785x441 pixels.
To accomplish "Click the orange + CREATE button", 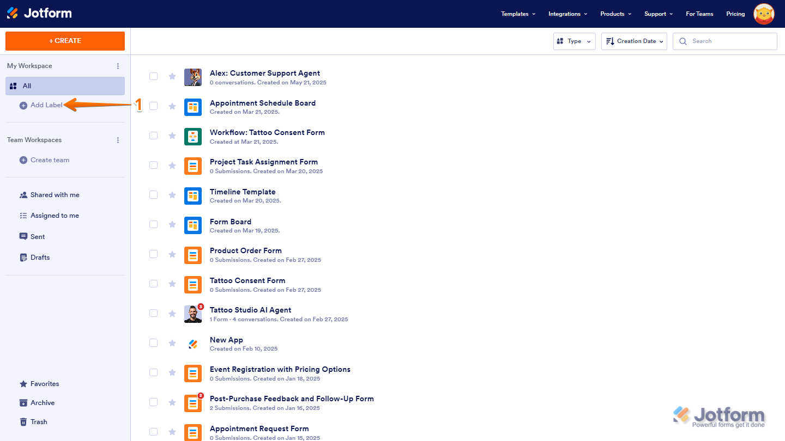I will click(65, 41).
